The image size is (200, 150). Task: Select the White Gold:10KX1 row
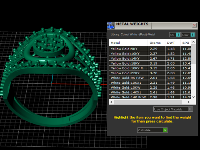[x=150, y=83]
